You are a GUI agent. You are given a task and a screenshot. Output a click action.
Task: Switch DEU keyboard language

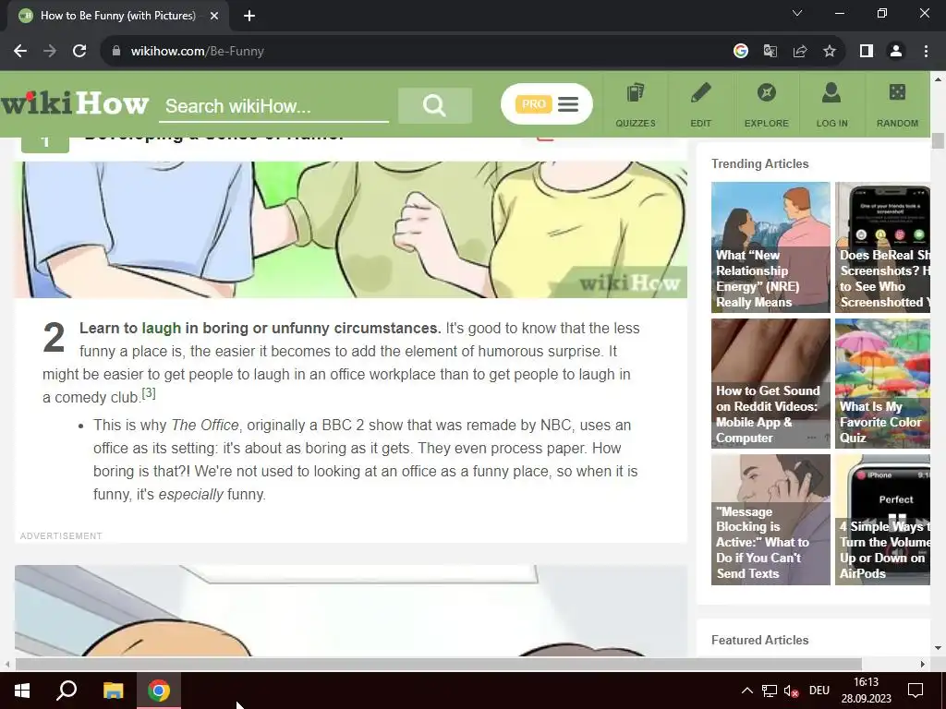tap(819, 691)
